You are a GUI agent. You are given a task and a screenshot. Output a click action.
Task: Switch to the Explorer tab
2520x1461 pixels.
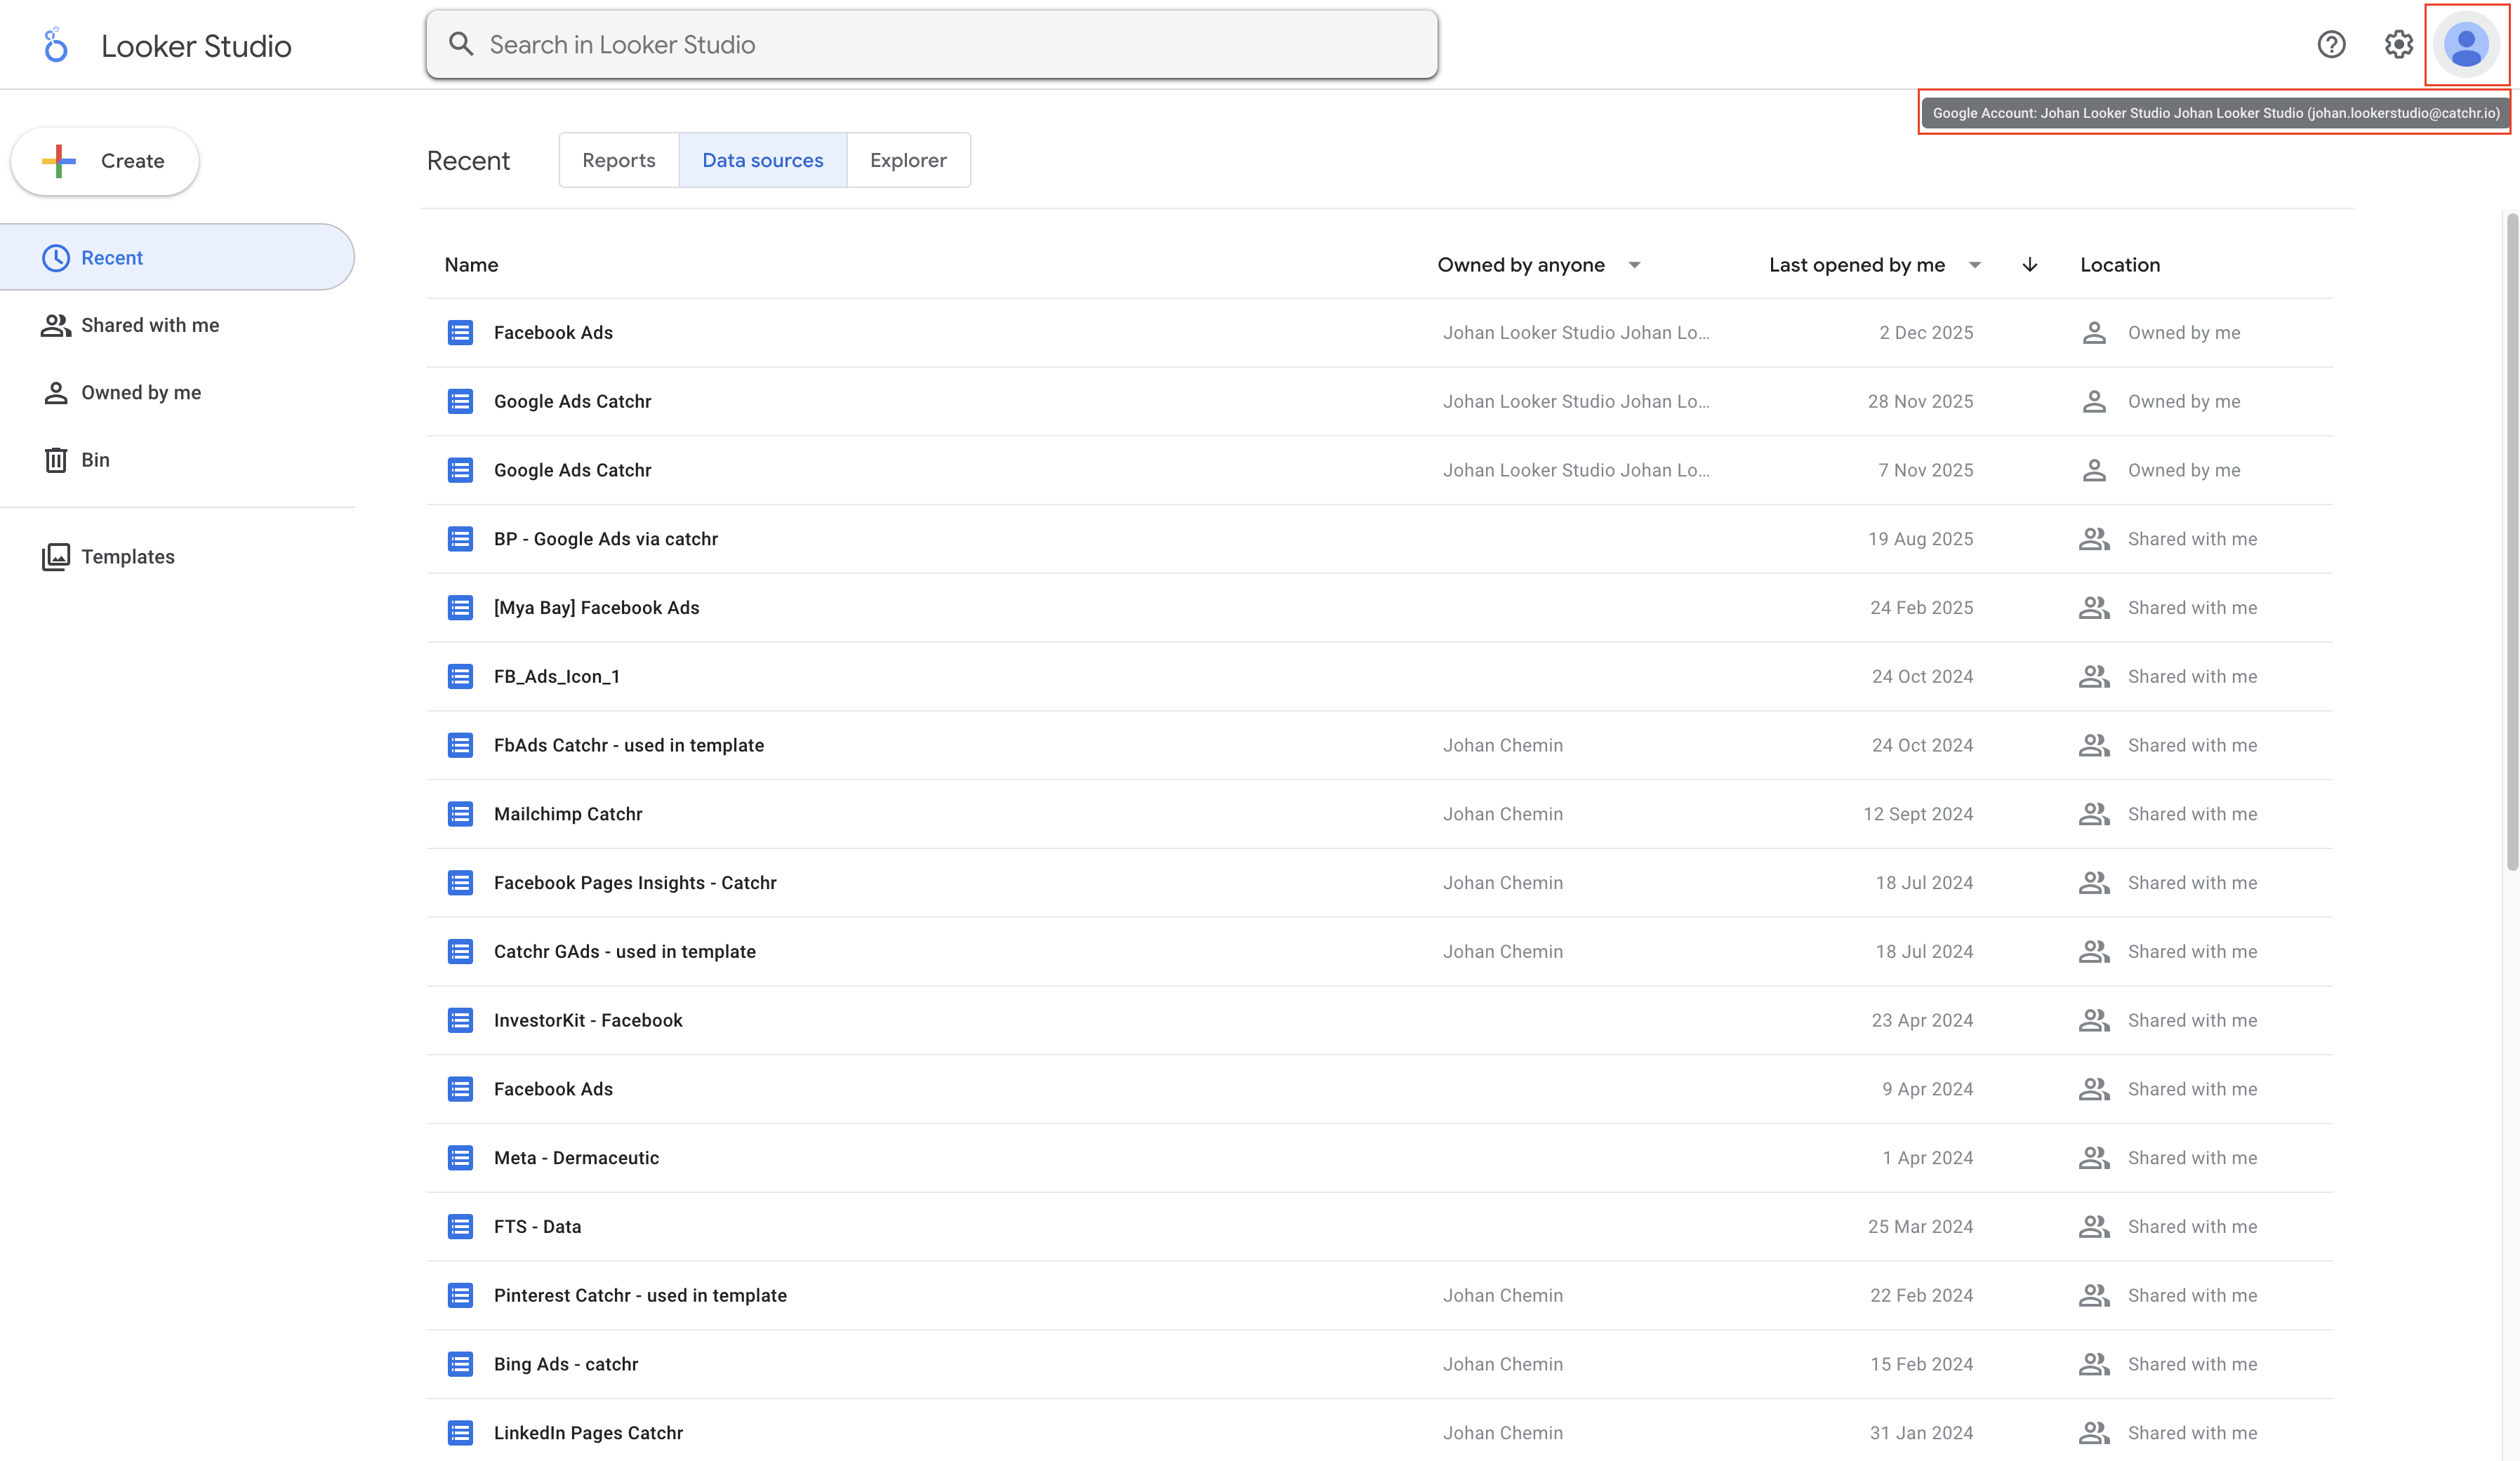pyautogui.click(x=907, y=160)
